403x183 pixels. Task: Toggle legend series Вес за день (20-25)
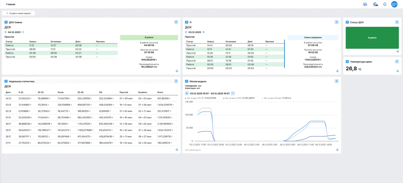(x=200, y=98)
